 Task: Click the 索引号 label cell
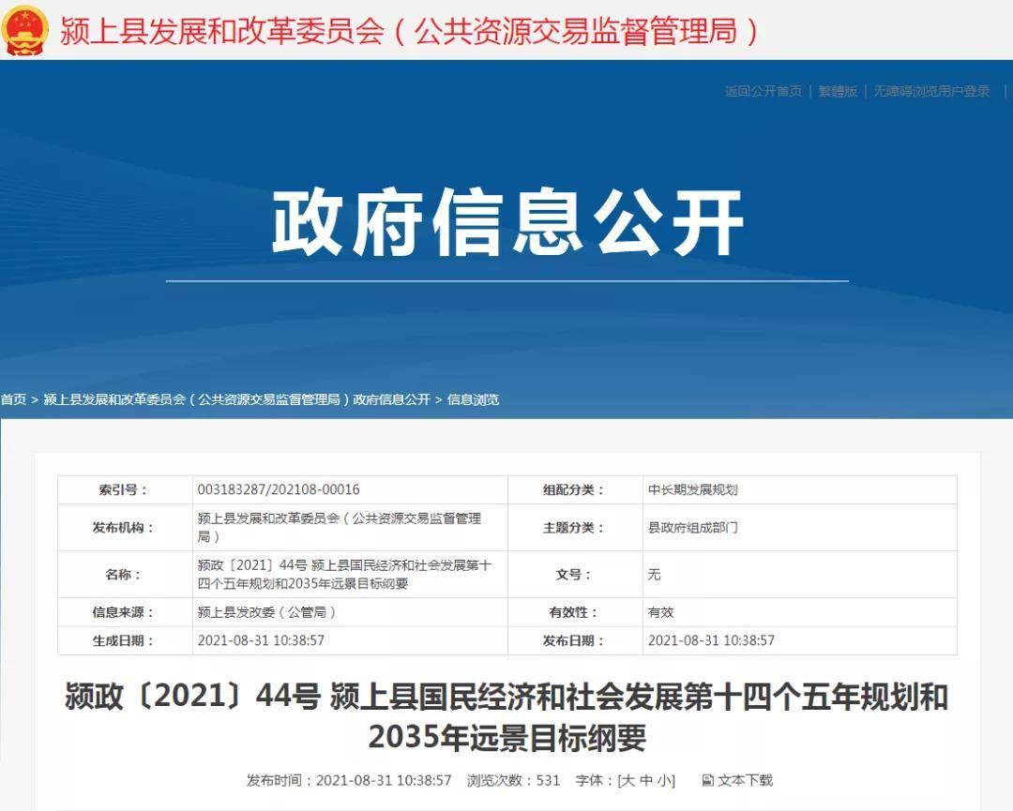(125, 489)
